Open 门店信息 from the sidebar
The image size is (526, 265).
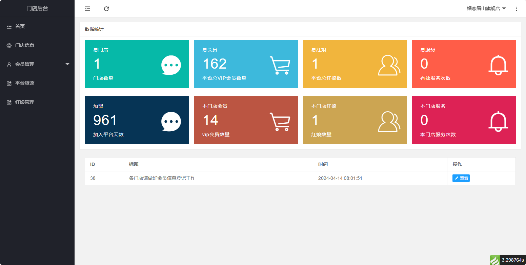pyautogui.click(x=25, y=45)
